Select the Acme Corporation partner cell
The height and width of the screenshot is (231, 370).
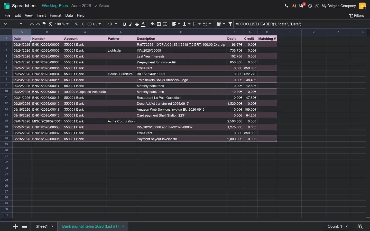[x=121, y=121]
